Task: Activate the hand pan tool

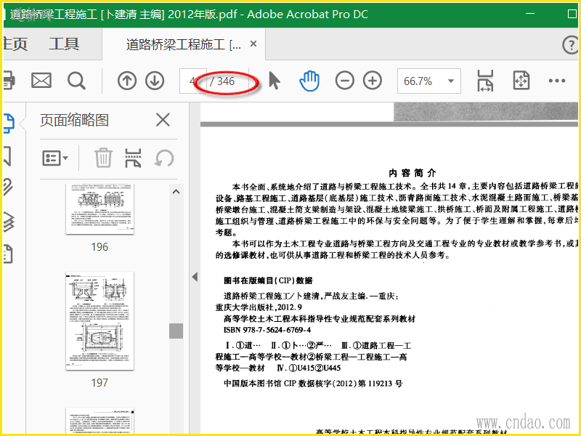Action: click(309, 81)
